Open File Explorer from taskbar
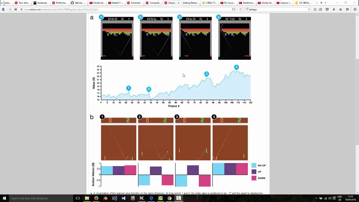Viewport: 359px width, 202px height. pos(87,198)
